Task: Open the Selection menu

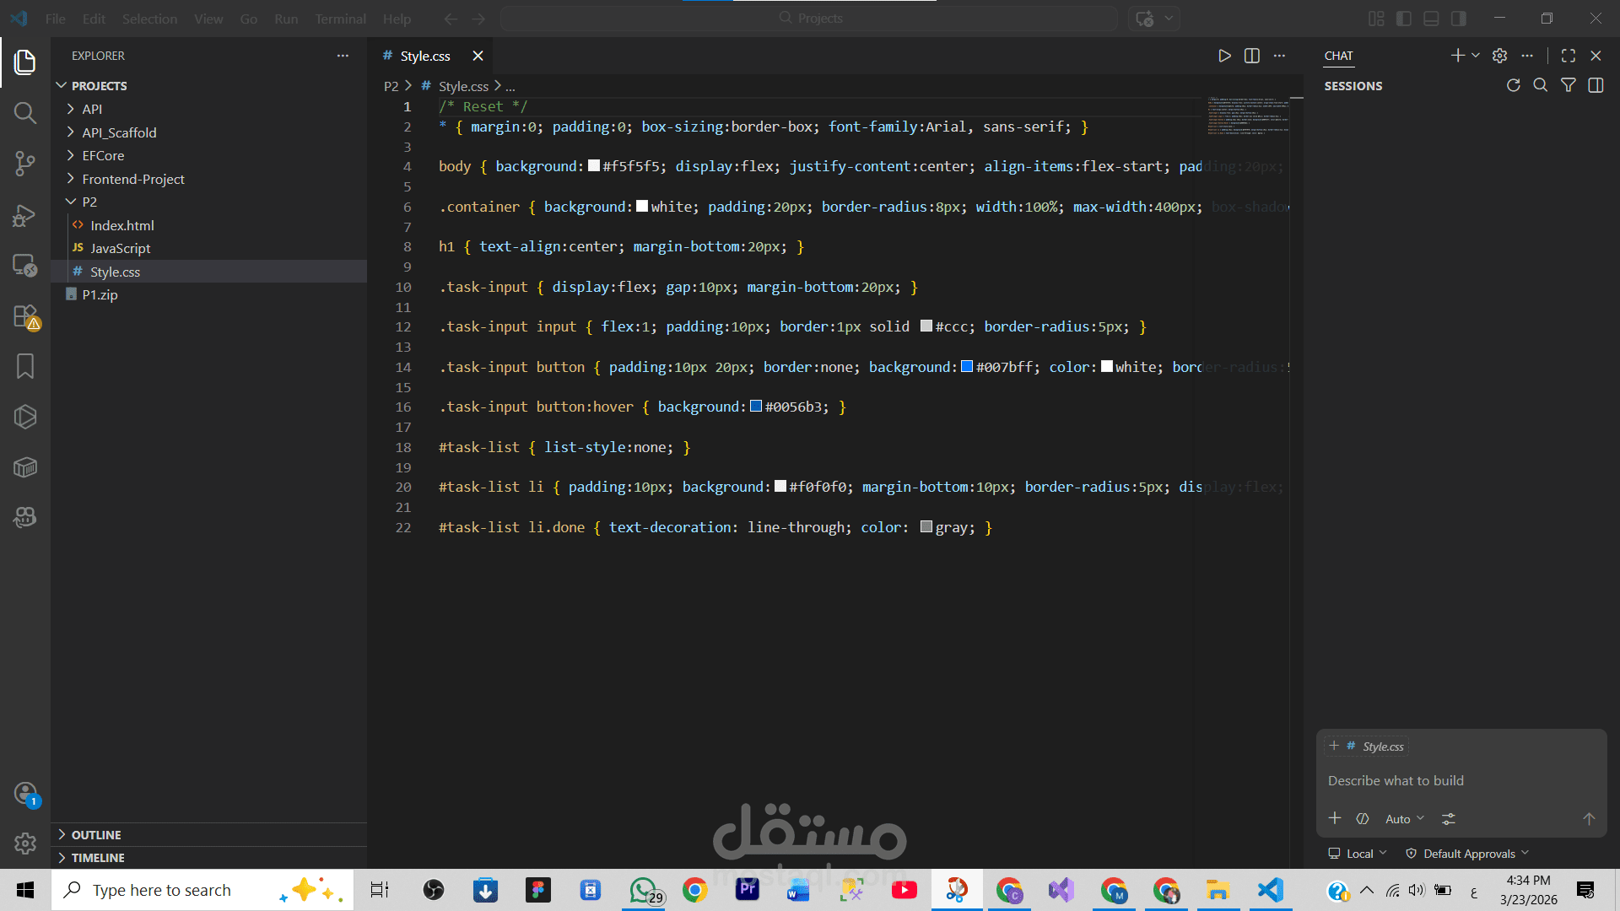Action: click(149, 19)
